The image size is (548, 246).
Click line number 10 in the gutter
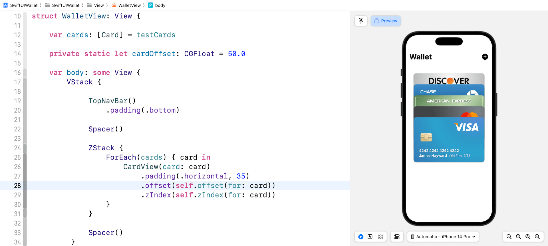17,16
